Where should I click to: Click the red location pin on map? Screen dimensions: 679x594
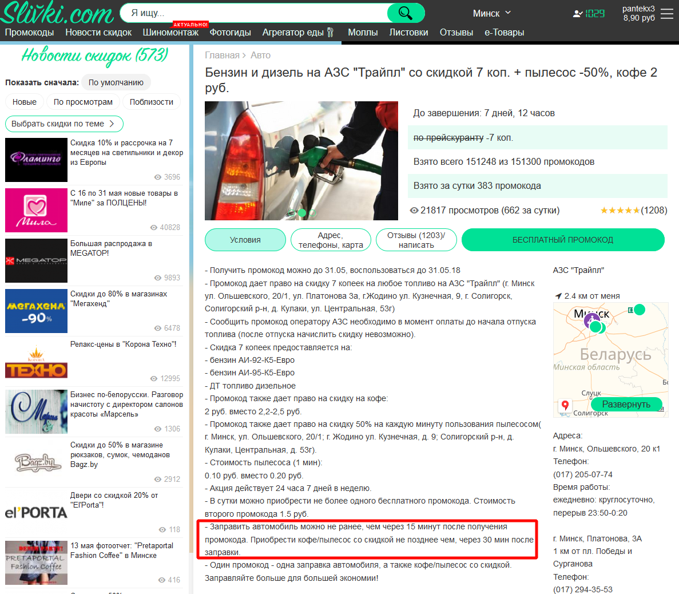click(x=565, y=406)
